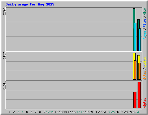The height and width of the screenshot is (115, 148).
Task: Click day label 22 on the axis
Action: click(100, 112)
